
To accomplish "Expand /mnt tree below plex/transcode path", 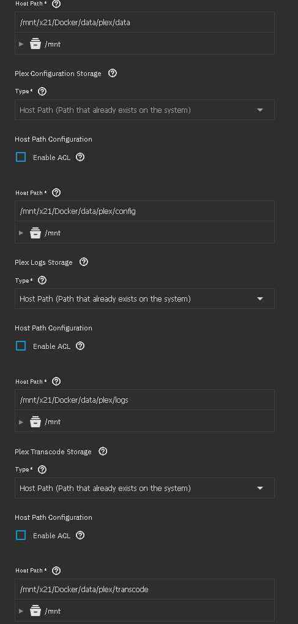I will click(21, 611).
